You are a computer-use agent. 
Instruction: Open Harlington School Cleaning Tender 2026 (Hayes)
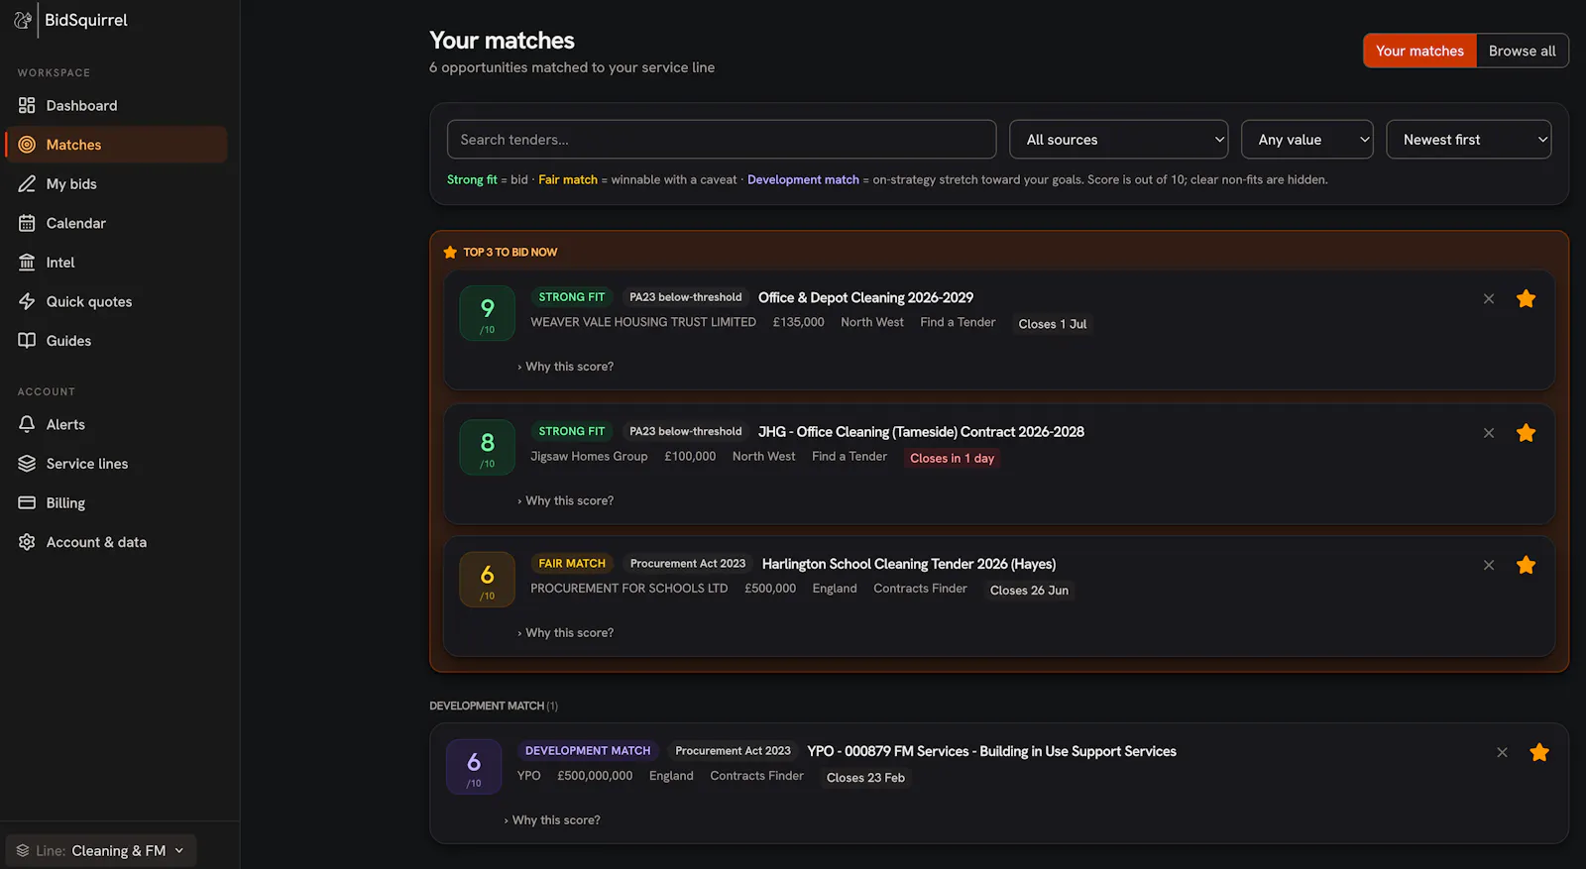909,564
